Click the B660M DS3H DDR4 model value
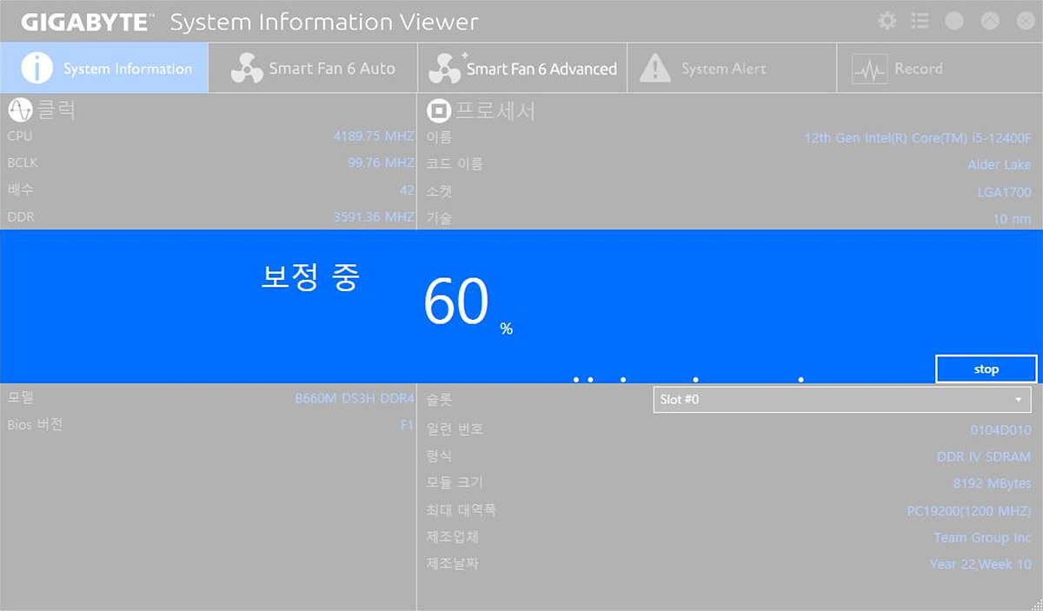Screen dimensions: 1043x611 point(355,399)
